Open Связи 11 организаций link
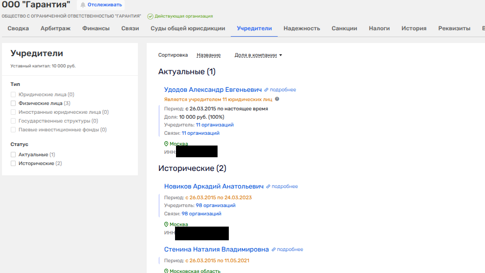The width and height of the screenshot is (485, 273). point(200,133)
